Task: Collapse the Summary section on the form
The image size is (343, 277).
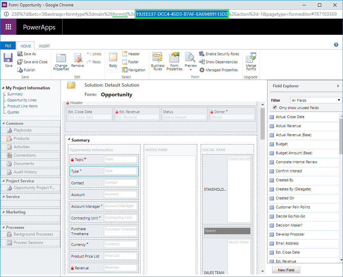Action: coord(69,140)
